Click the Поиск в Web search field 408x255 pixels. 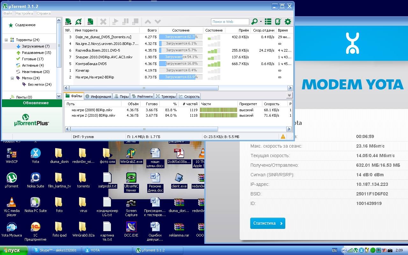[230, 22]
